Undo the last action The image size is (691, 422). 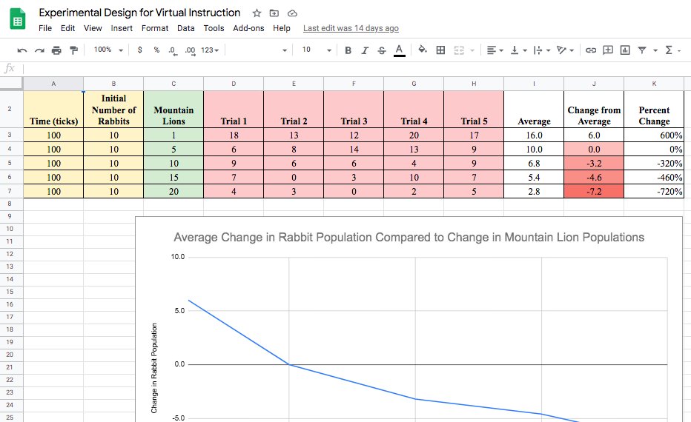(22, 50)
